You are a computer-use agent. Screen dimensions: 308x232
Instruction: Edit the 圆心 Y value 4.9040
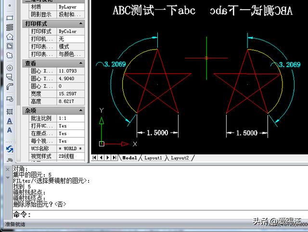pos(71,78)
